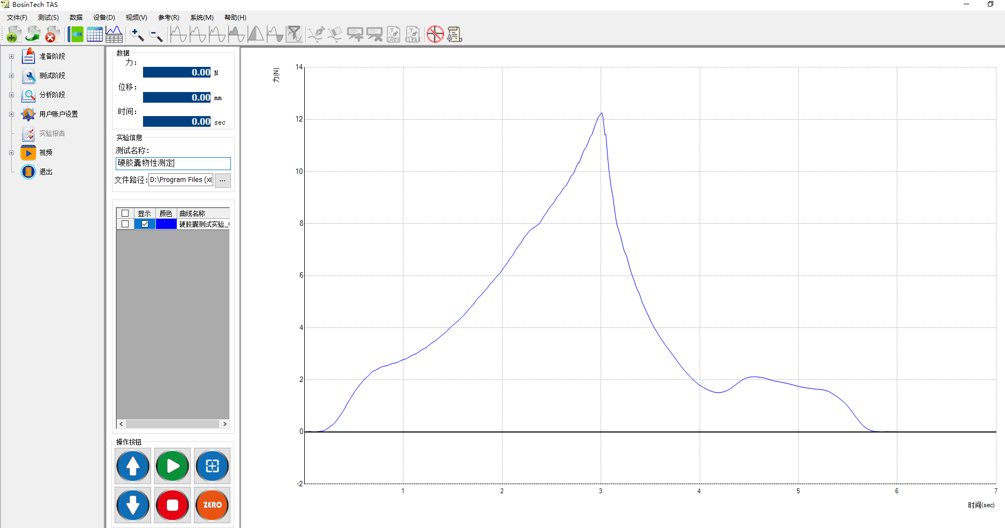The height and width of the screenshot is (528, 1005).
Task: Check the row selection checkbox for 硬胶囊测试实验
Action: click(125, 224)
